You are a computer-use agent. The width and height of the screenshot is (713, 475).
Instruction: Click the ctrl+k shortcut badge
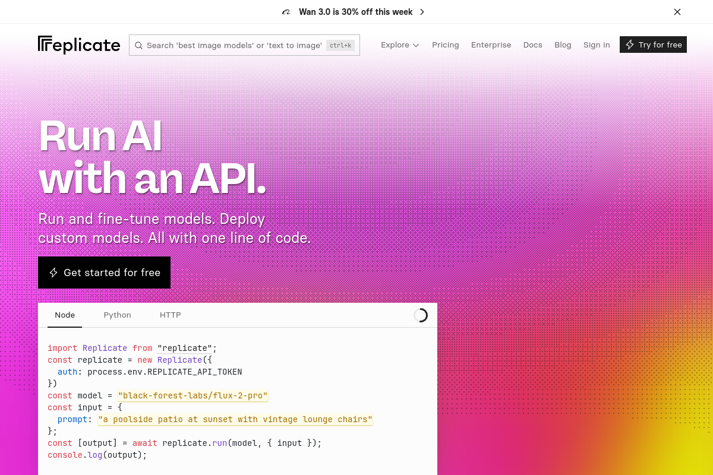(x=340, y=45)
